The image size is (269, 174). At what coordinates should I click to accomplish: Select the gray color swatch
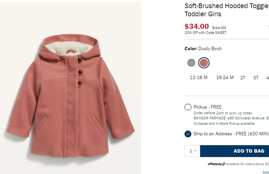pyautogui.click(x=191, y=62)
